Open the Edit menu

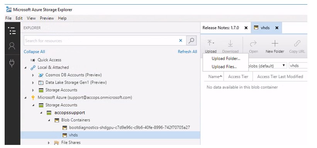click(x=19, y=18)
